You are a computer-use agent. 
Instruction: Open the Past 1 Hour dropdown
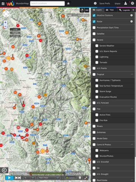pyautogui.click(x=49, y=178)
